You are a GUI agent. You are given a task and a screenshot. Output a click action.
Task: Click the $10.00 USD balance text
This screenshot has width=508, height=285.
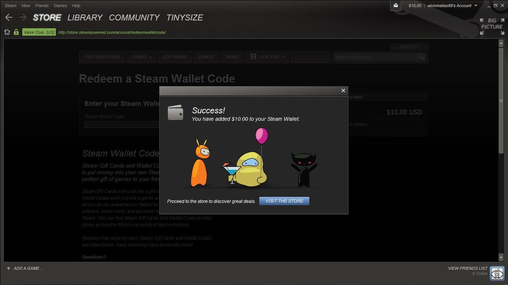404,112
